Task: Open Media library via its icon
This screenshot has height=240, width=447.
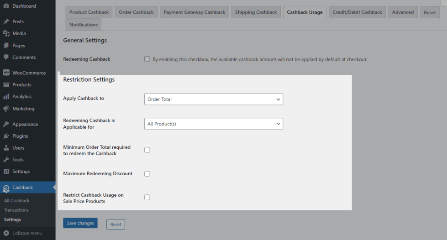Action: 6,33
